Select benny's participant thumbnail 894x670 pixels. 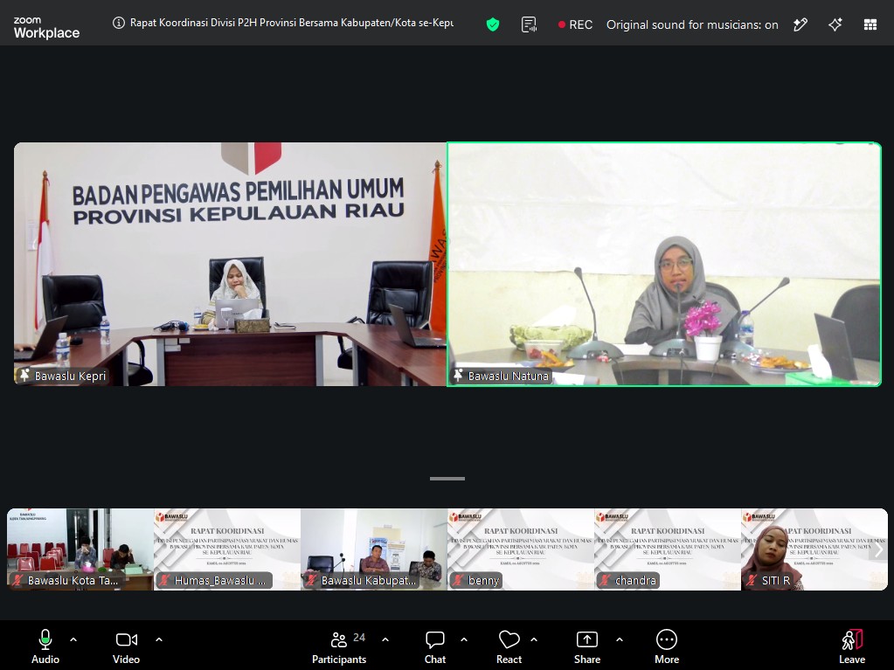click(x=521, y=549)
